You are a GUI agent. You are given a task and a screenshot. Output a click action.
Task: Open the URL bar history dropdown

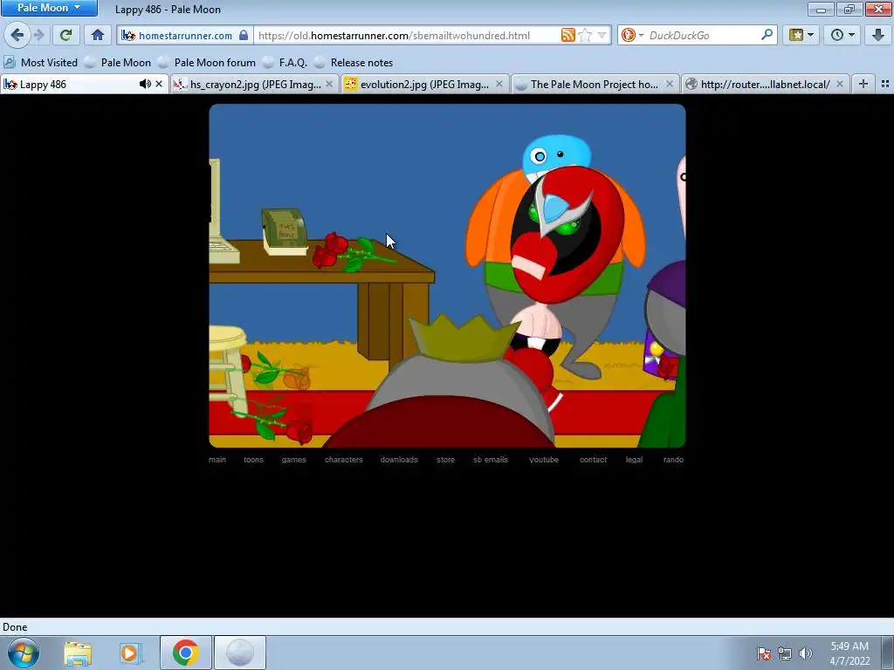(602, 35)
